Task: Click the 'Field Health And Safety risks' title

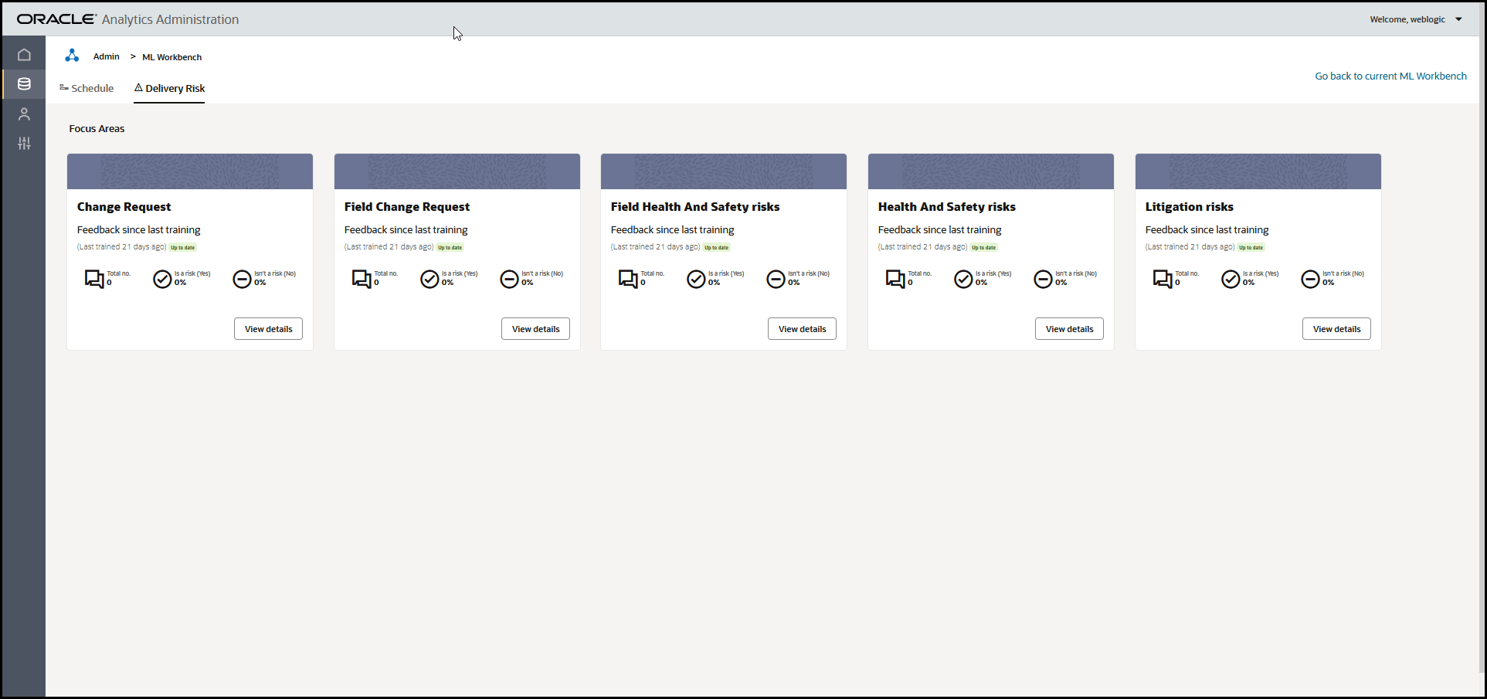Action: [x=695, y=207]
